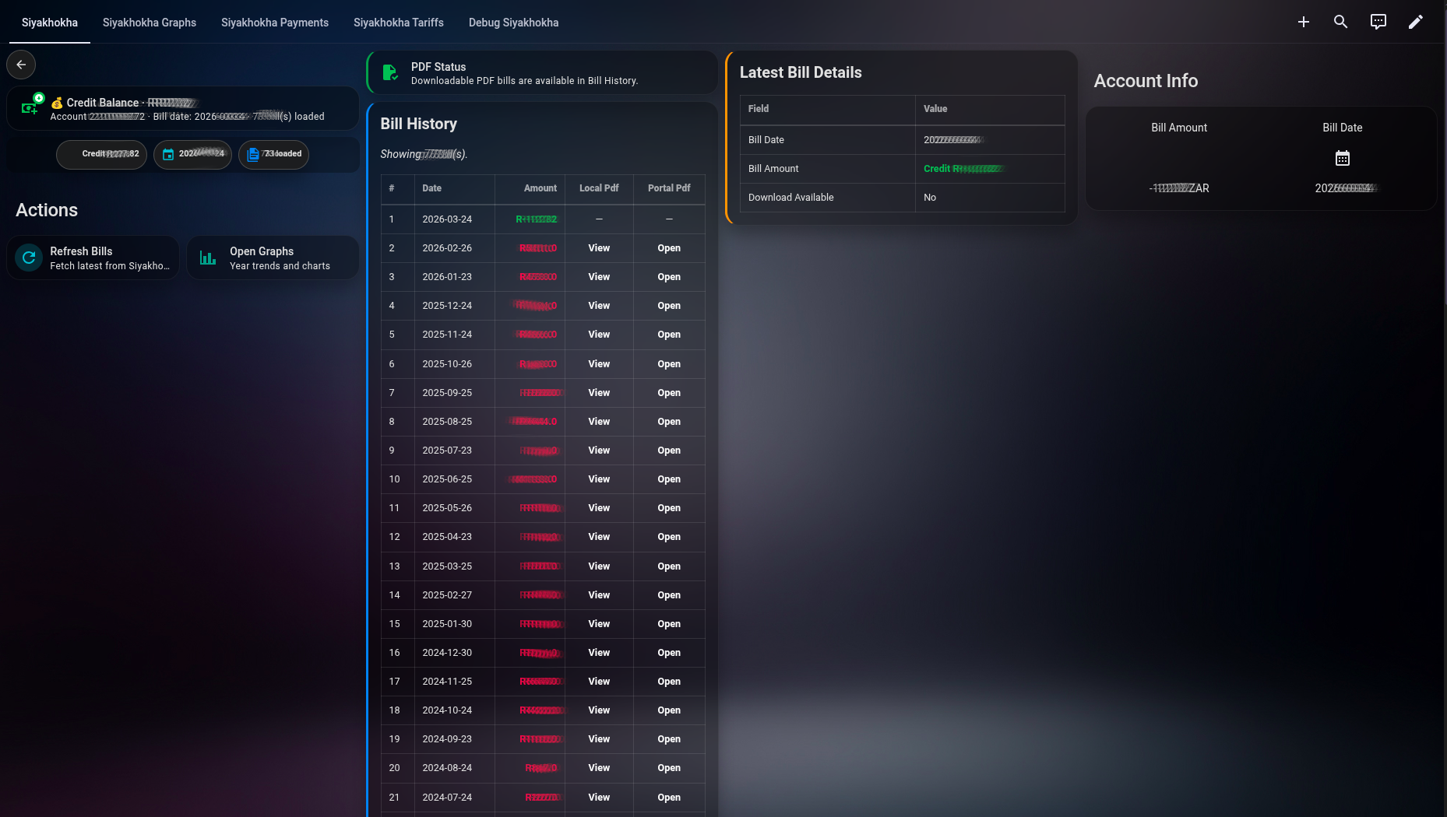This screenshot has width=1447, height=817.
Task: Open the search icon in header
Action: point(1341,22)
